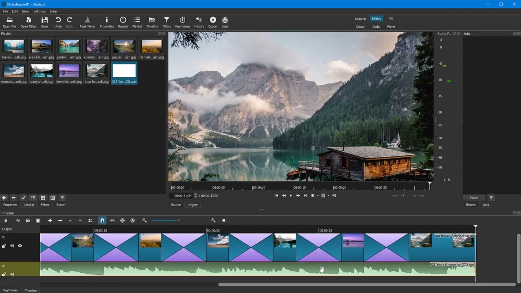Screen dimensions: 521x293
Task: Mute audio track A1
Action: click(11, 274)
